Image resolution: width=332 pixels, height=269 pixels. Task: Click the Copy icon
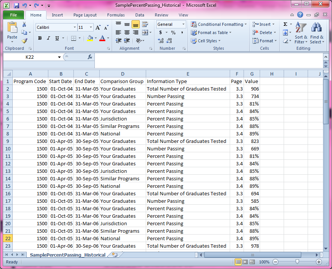(x=24, y=32)
